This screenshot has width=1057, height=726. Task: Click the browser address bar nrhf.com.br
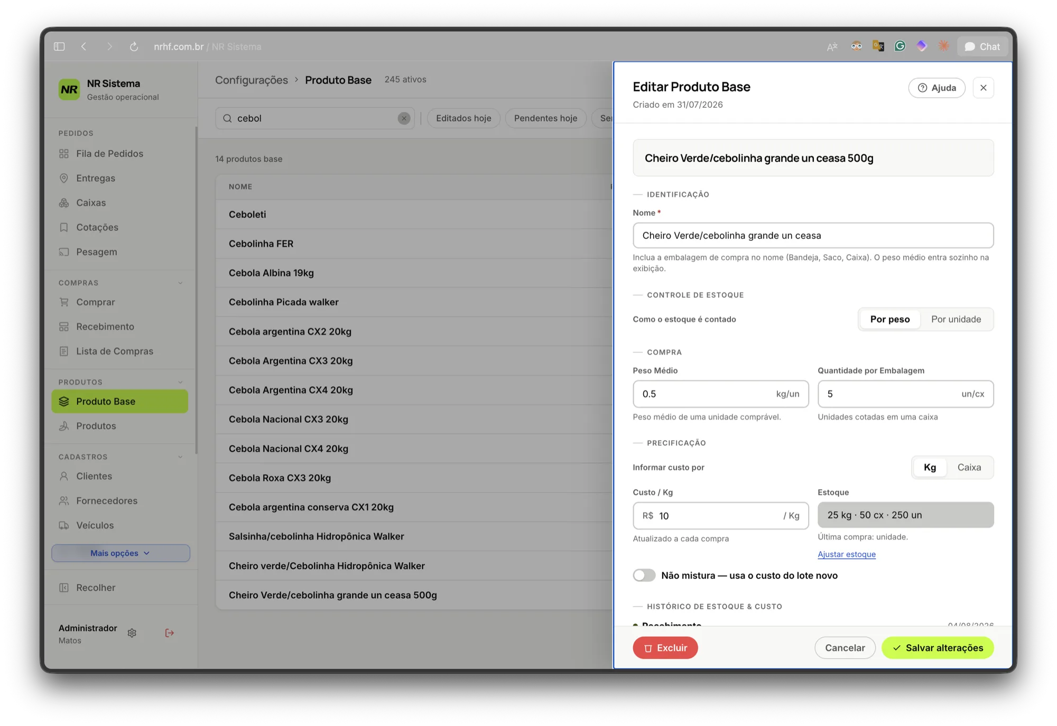(207, 46)
